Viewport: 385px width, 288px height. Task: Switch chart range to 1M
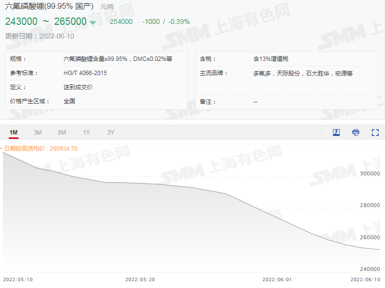(x=14, y=133)
